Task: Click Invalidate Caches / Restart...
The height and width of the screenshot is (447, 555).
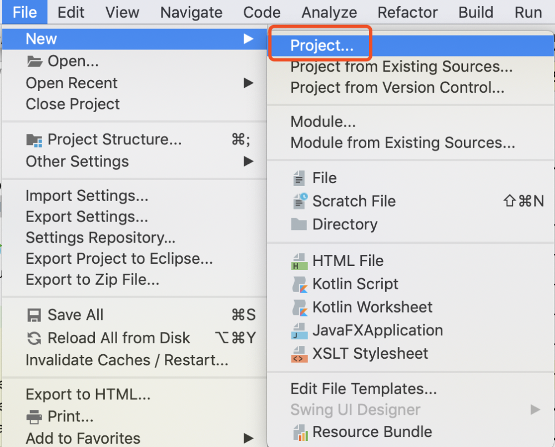Action: point(127,360)
